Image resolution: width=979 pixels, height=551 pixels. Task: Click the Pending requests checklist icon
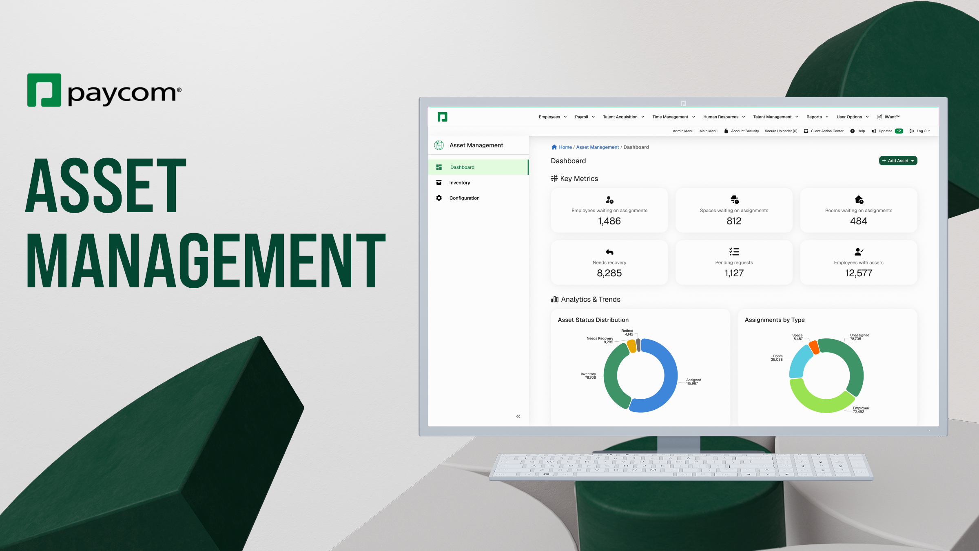click(734, 252)
